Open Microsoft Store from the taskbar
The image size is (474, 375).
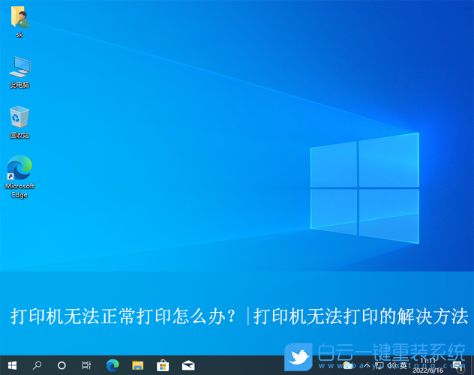162,365
